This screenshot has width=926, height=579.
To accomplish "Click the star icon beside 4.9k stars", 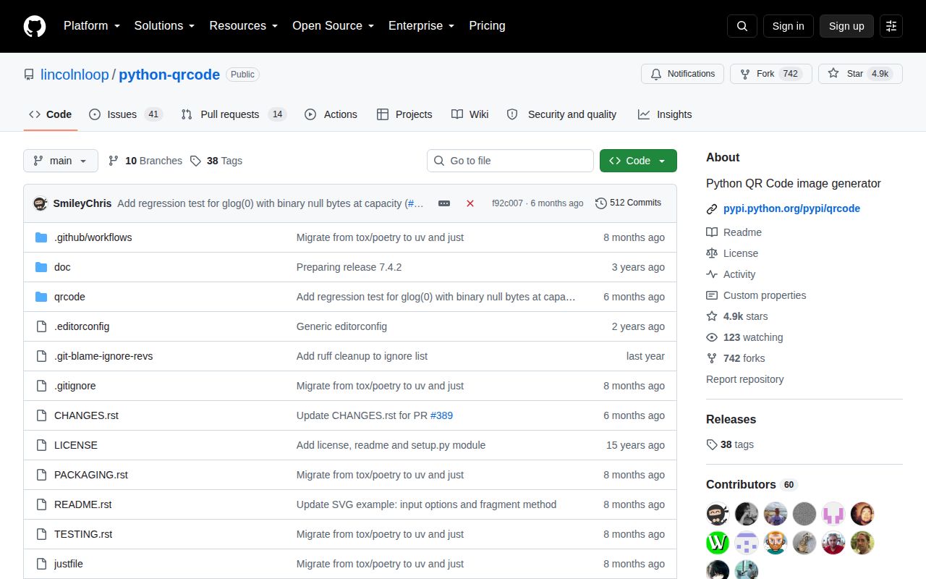I will (x=712, y=316).
